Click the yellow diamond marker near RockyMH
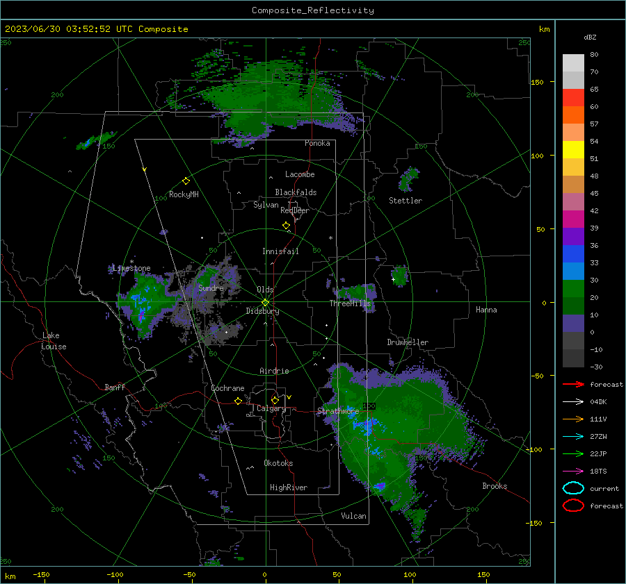Screen dimensions: 626x584 tap(186, 181)
